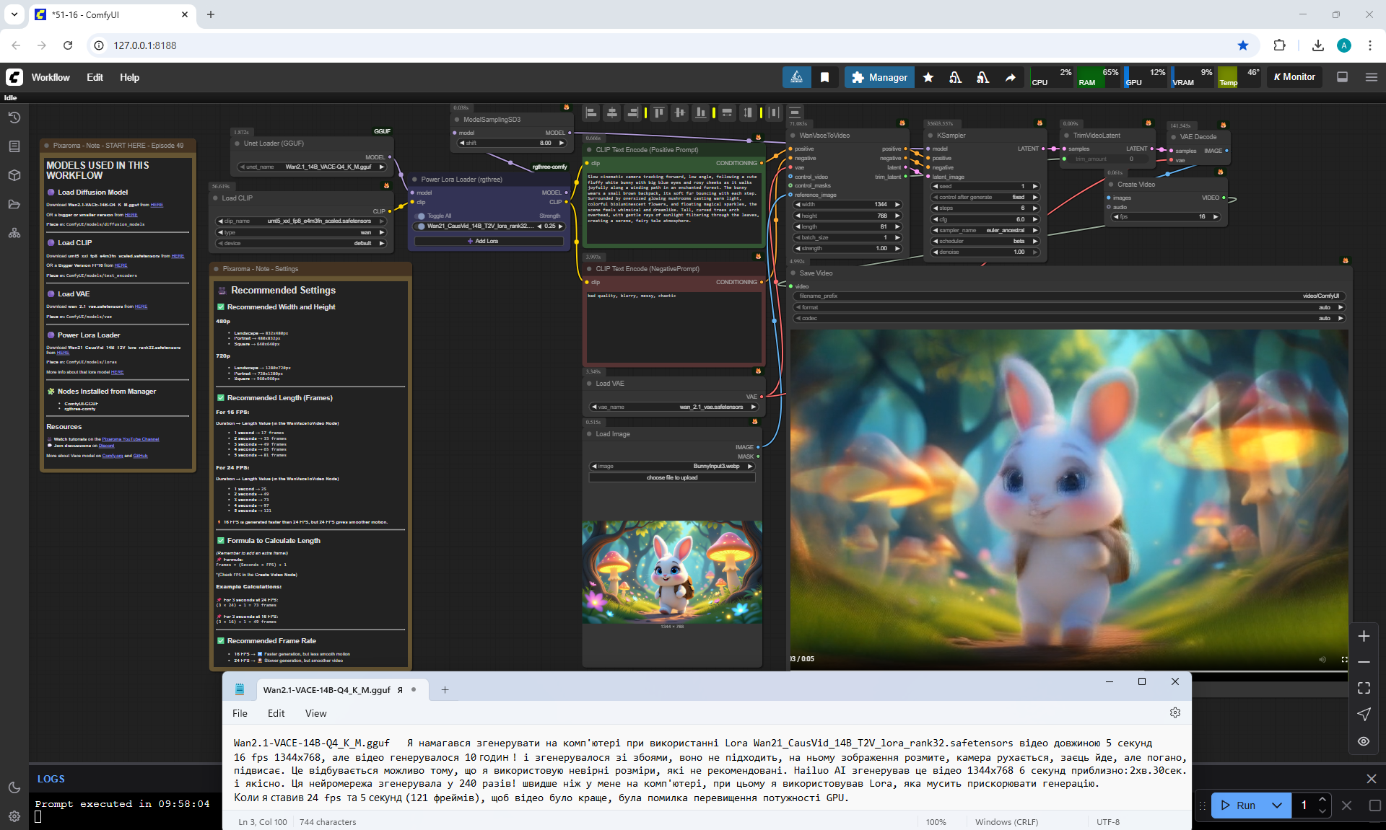Open the workflows folder sidebar icon
1386x830 pixels.
point(14,204)
